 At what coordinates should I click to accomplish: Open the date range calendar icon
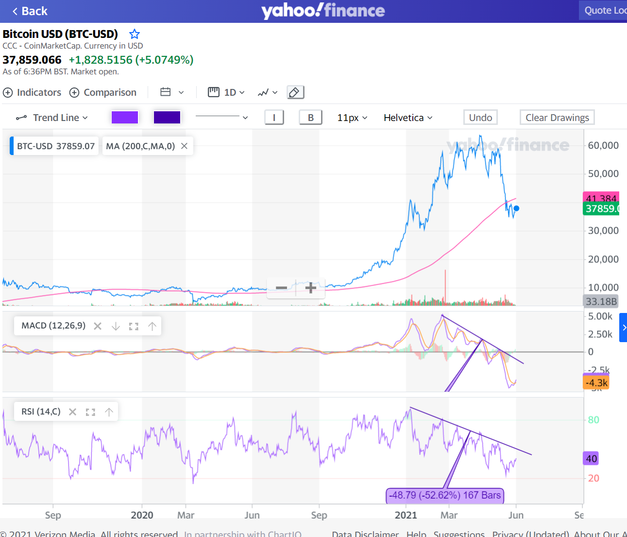coord(166,92)
